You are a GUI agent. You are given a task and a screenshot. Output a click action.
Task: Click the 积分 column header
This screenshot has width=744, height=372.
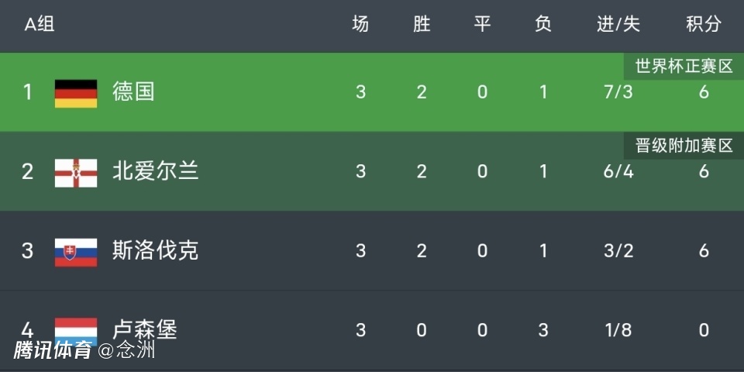(x=703, y=25)
